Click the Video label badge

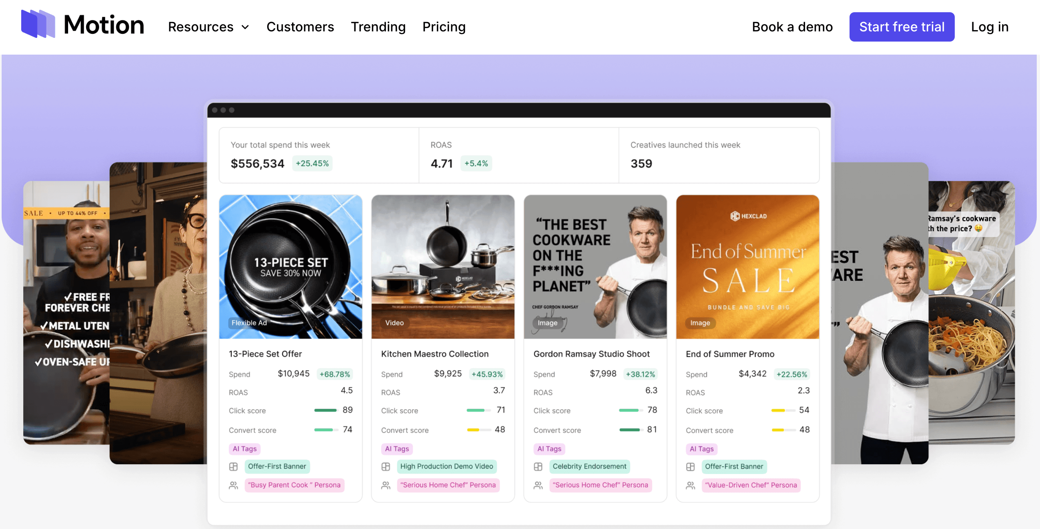(x=394, y=323)
